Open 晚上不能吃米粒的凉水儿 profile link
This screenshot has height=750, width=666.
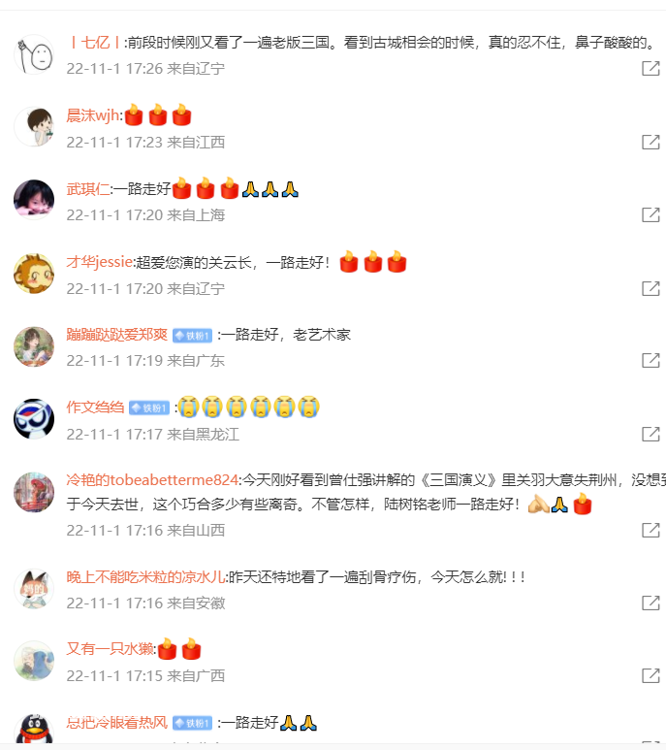coord(145,577)
